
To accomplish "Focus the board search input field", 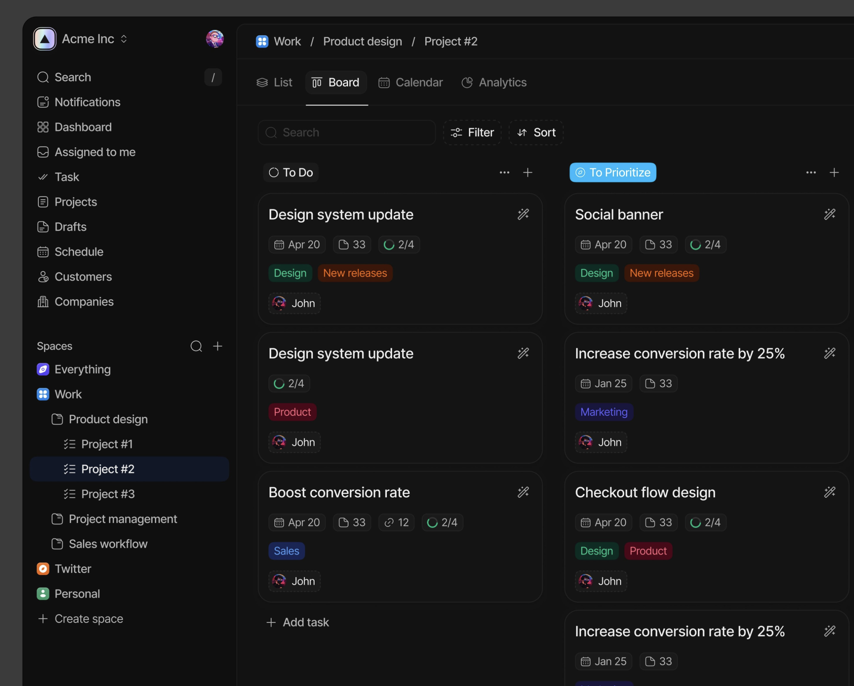I will (347, 133).
